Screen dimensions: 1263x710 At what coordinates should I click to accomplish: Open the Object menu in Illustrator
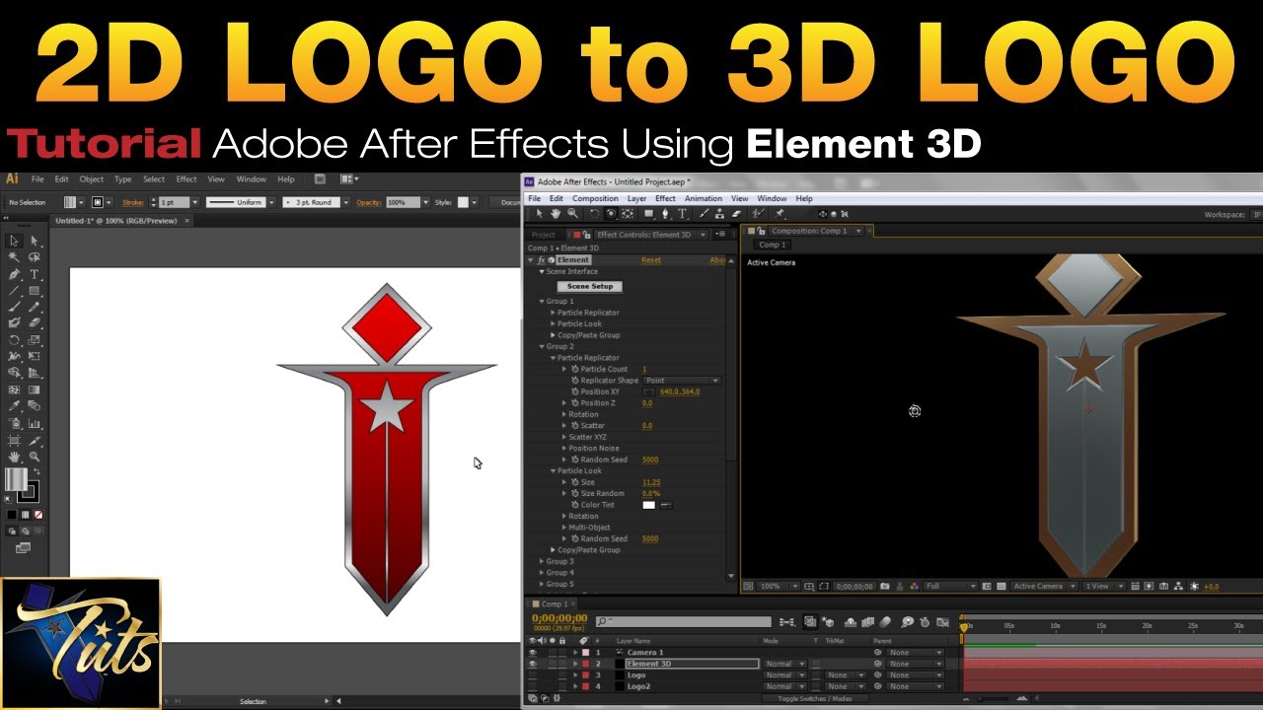click(91, 179)
